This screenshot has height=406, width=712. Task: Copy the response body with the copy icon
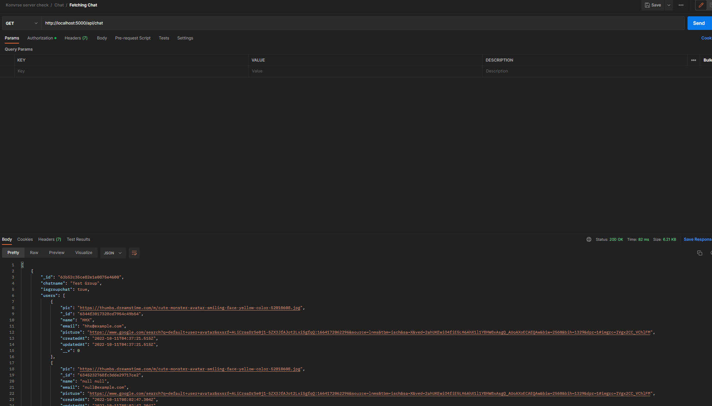[x=699, y=253]
